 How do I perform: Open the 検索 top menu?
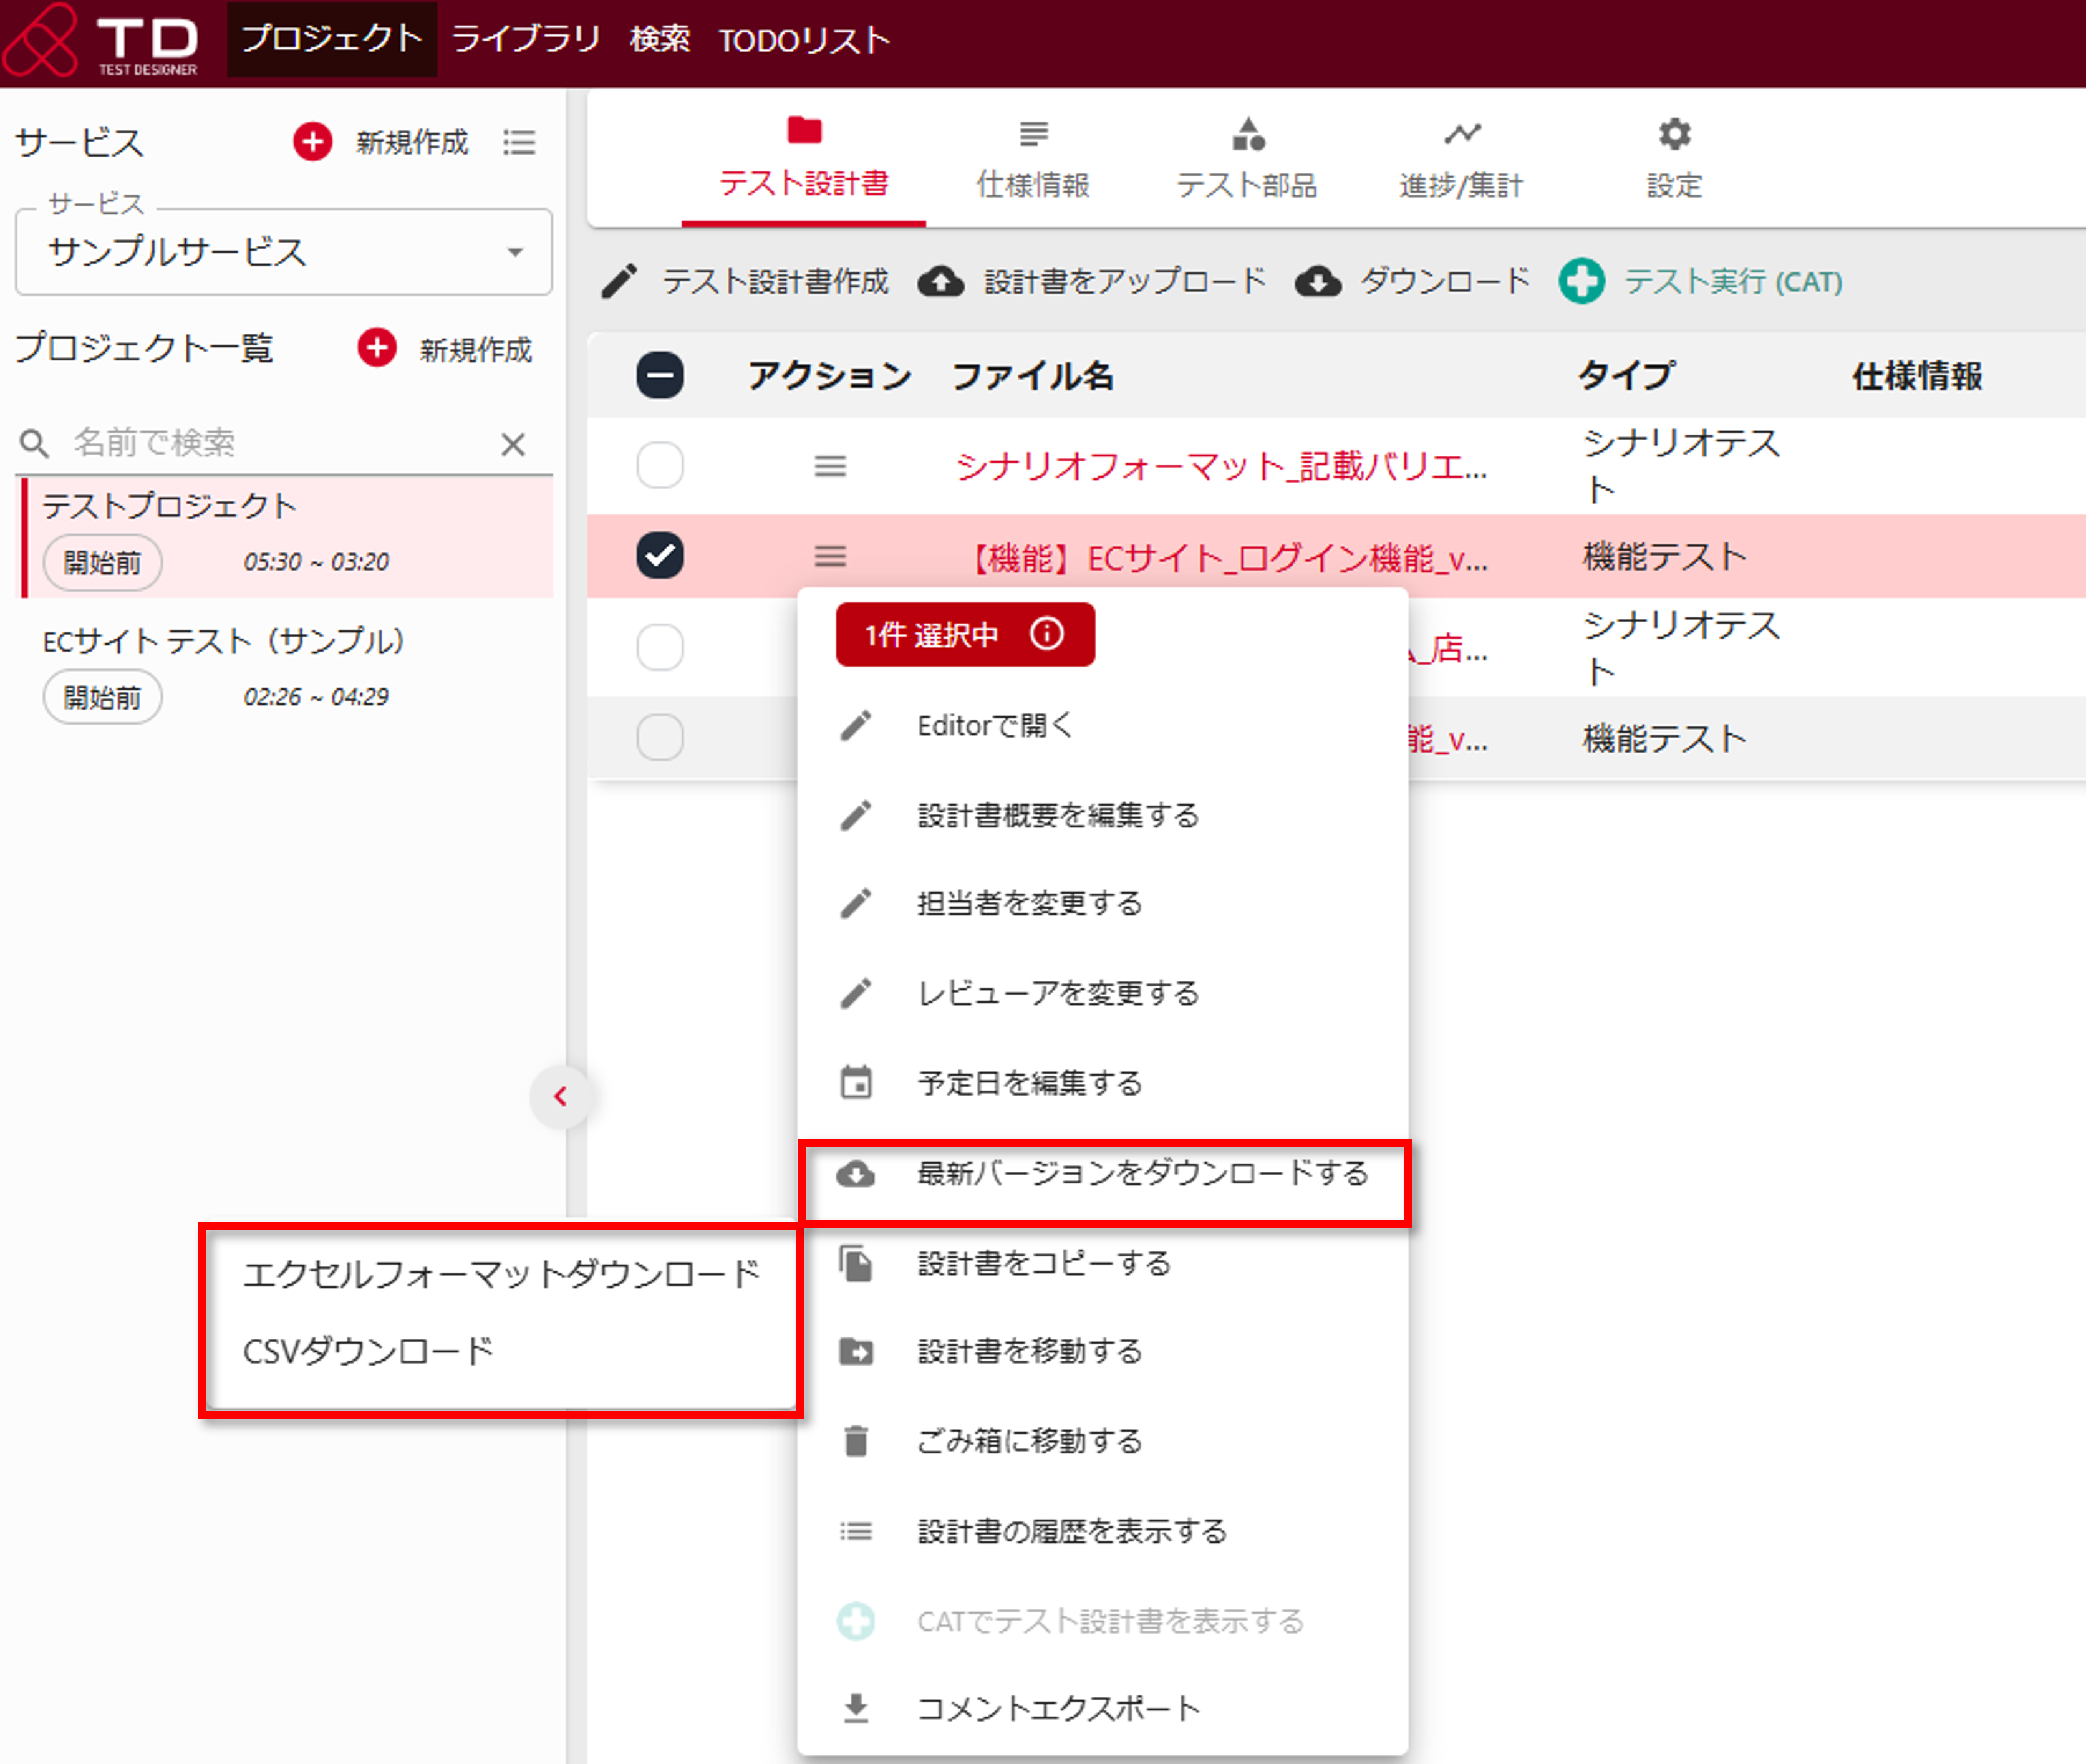point(660,39)
